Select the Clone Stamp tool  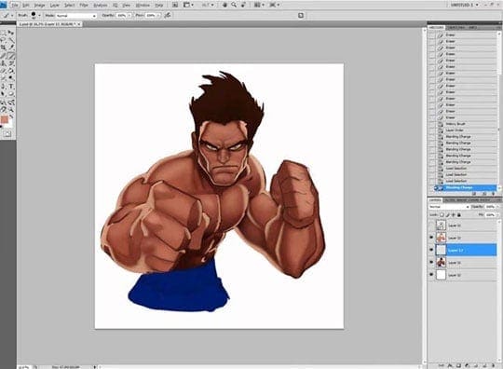click(x=3, y=62)
